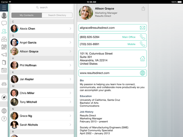The image size is (183, 137).
Task: Tap the (800) 626-5284 phone number
Action: point(90,37)
